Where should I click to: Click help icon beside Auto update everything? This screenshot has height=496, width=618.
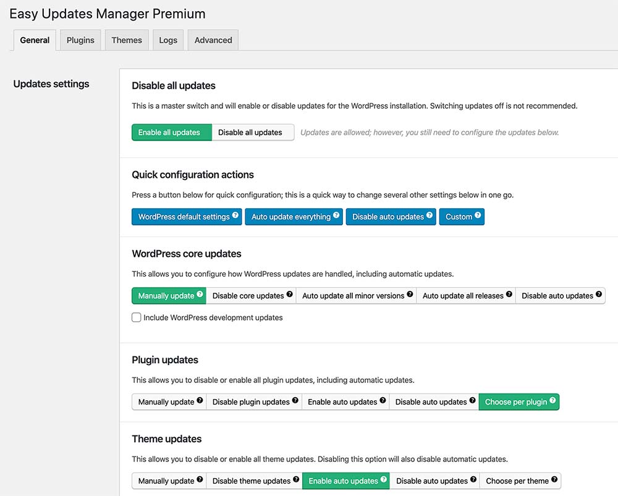click(x=336, y=216)
